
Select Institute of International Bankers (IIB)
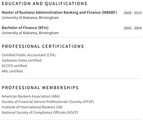32,107
